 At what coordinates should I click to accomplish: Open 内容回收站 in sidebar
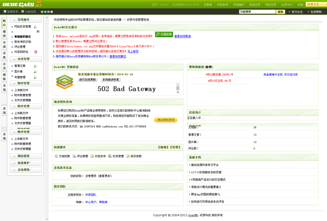(x=21, y=52)
